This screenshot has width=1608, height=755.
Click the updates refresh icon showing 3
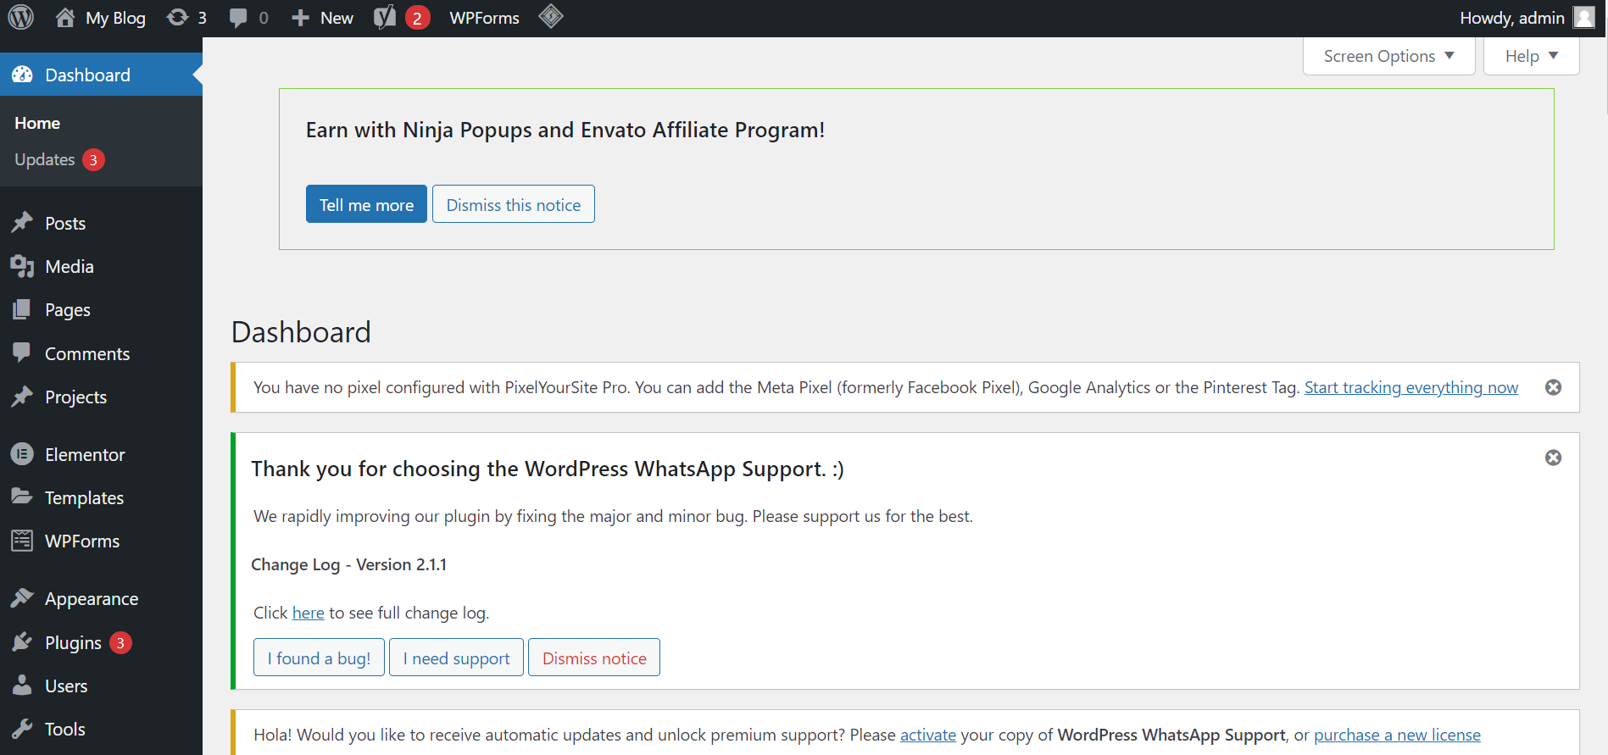click(177, 18)
